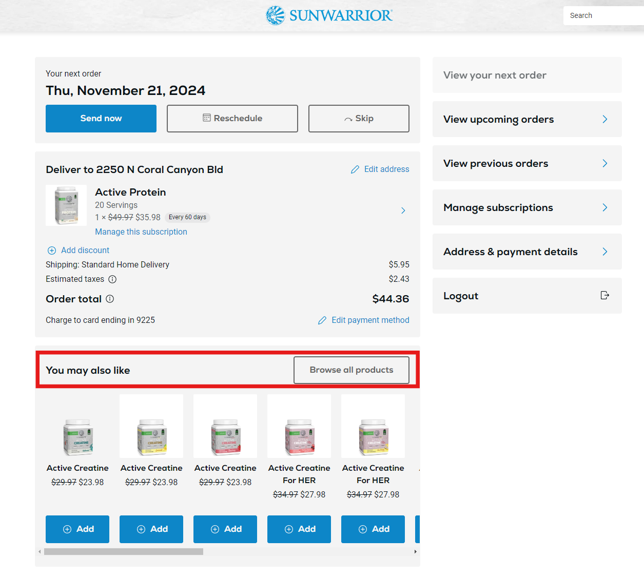Open Manage this subscription link
644x576 pixels.
pos(141,232)
